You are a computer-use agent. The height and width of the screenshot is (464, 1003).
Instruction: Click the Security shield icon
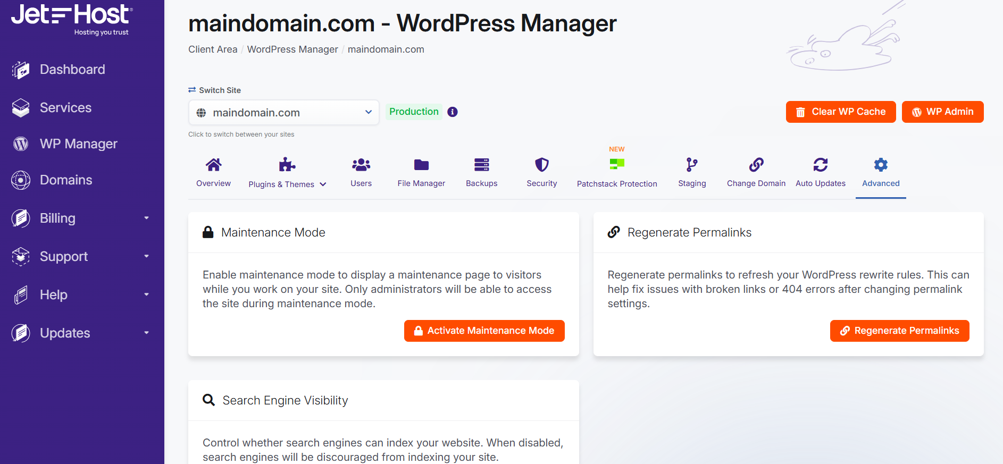pyautogui.click(x=542, y=165)
